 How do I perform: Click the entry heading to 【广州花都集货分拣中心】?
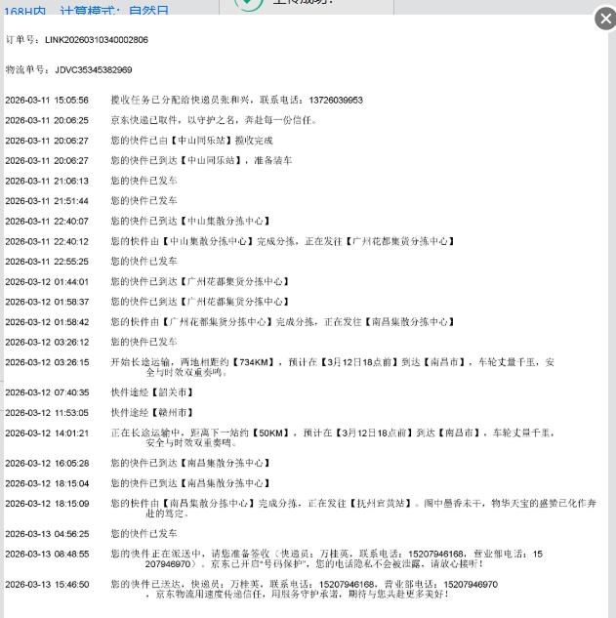[x=282, y=241]
